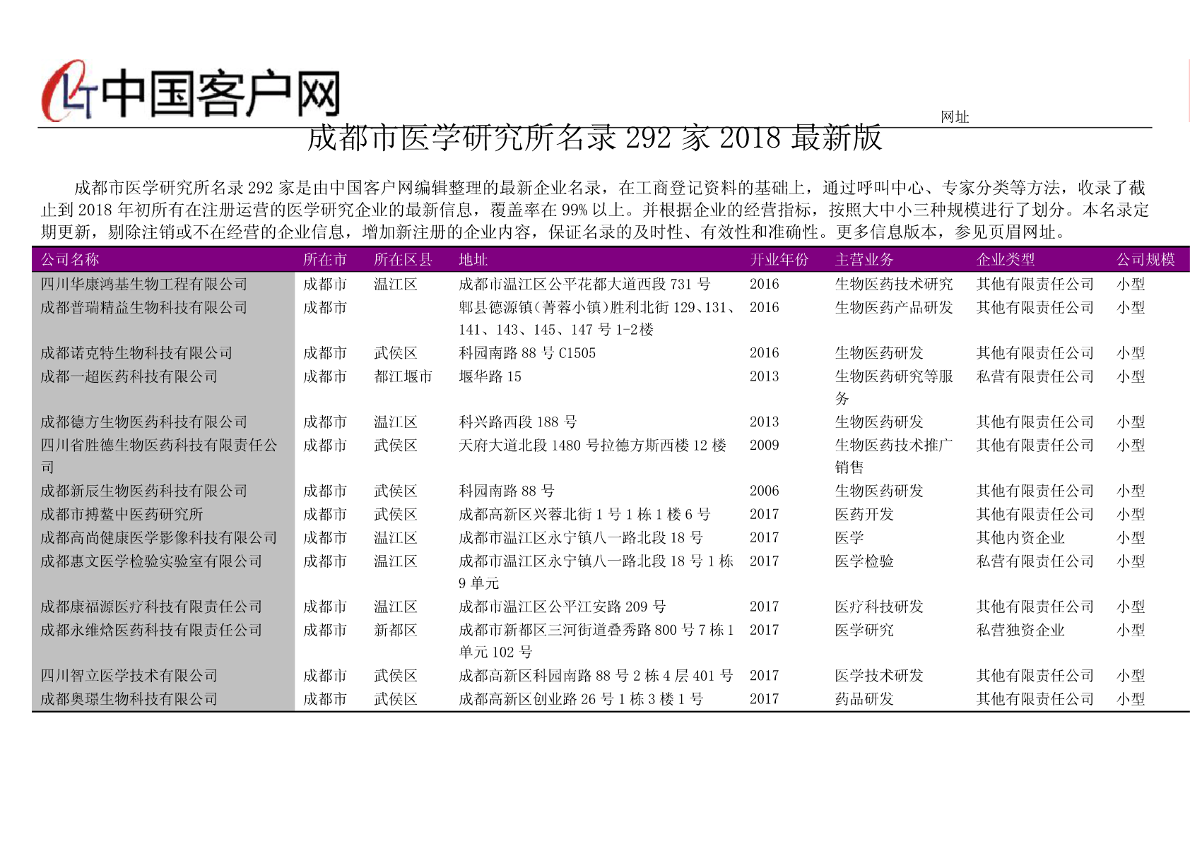The width and height of the screenshot is (1190, 841).
Task: Select company 成都惠文医学检验实验室有限公司
Action: pos(151,561)
